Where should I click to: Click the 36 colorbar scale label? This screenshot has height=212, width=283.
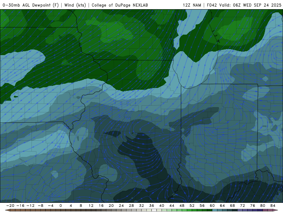click(x=152, y=206)
